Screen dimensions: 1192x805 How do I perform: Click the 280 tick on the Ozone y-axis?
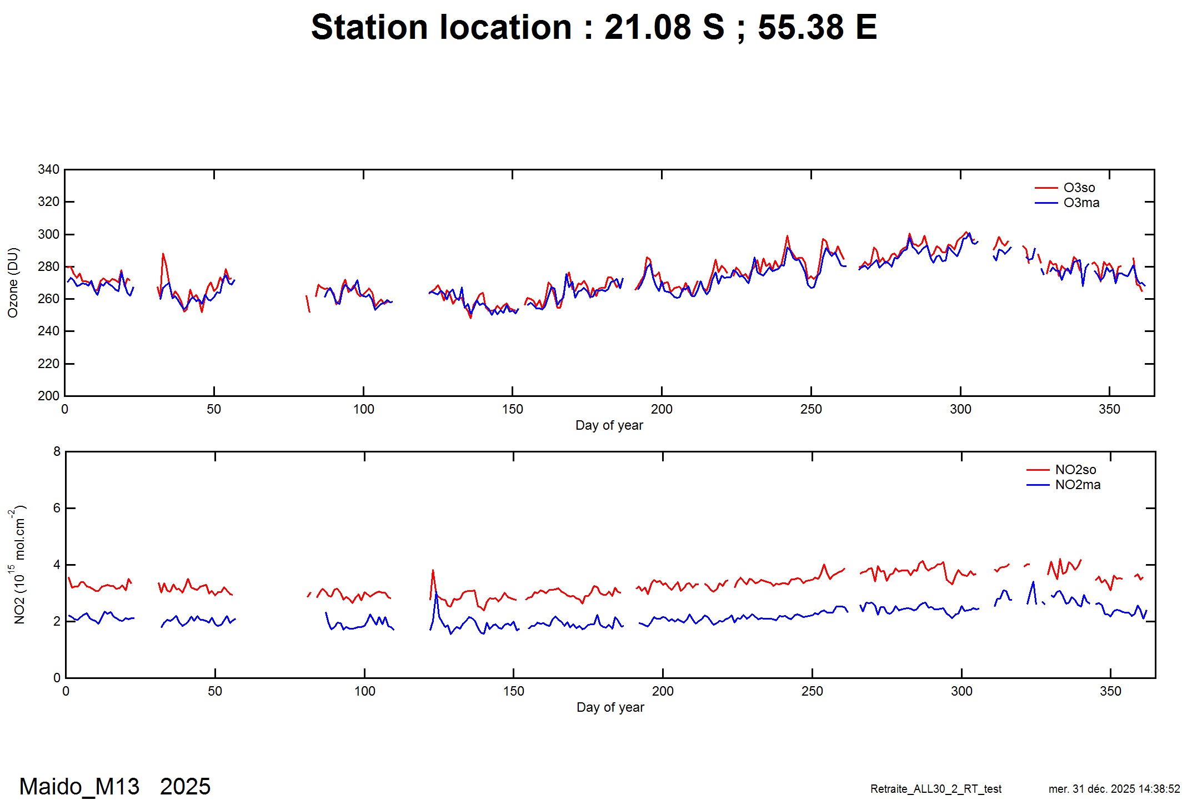(x=48, y=266)
